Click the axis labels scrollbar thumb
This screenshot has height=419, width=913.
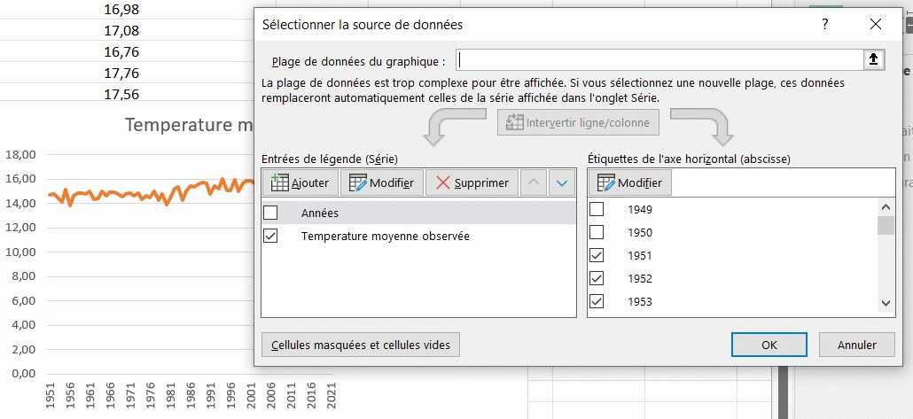tap(886, 225)
